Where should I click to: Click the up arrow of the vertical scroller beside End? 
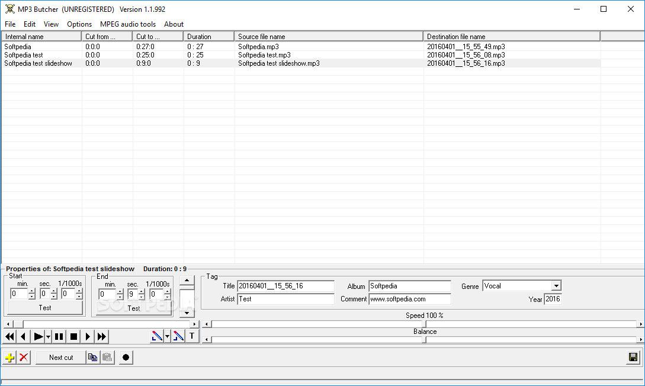[x=187, y=281]
